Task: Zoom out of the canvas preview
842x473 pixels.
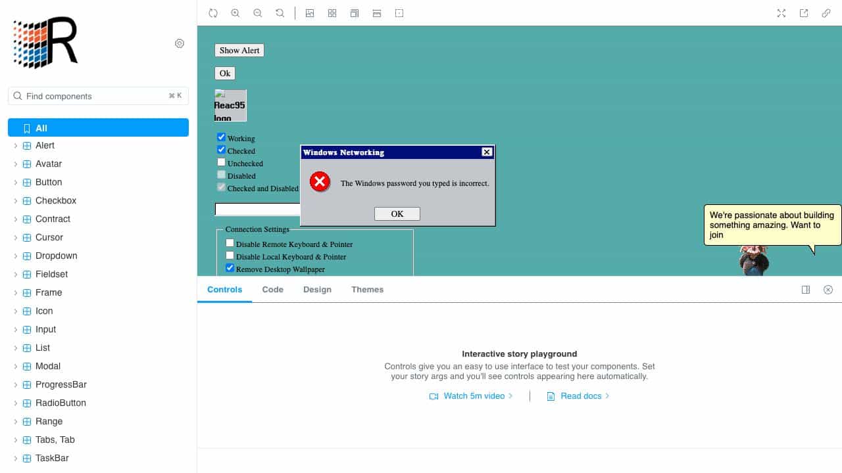Action: (258, 13)
